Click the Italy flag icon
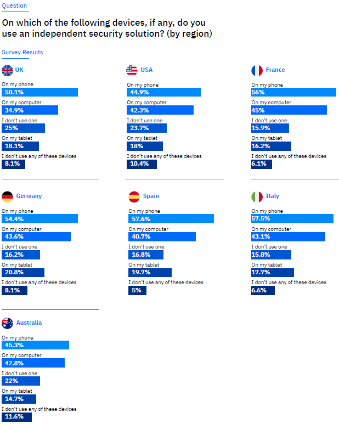 pos(257,196)
